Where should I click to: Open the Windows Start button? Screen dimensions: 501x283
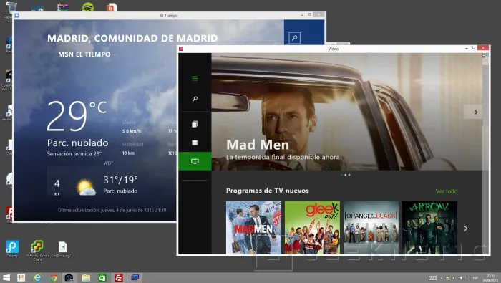[x=6, y=277]
